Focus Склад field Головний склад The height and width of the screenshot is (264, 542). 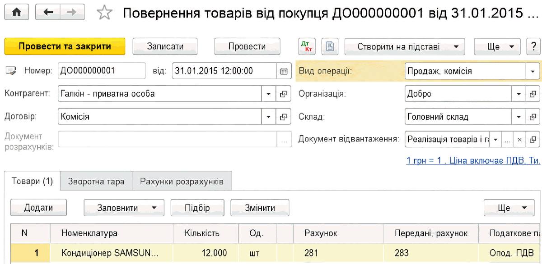pos(458,117)
